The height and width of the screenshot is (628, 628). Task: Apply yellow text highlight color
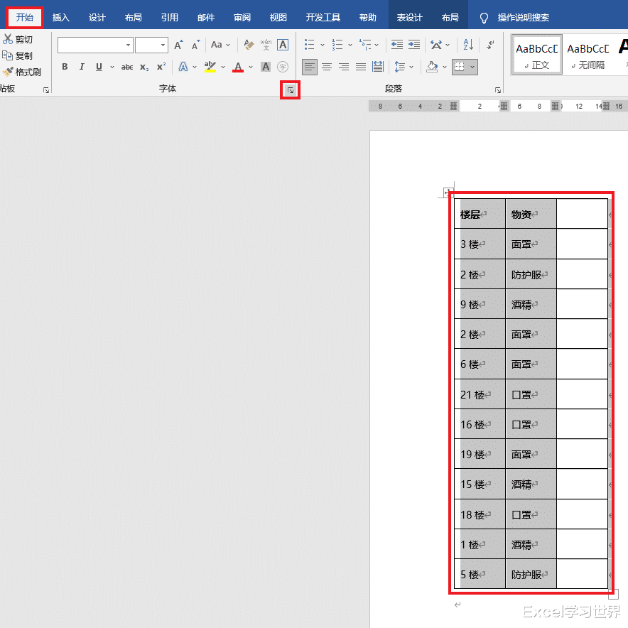point(210,67)
